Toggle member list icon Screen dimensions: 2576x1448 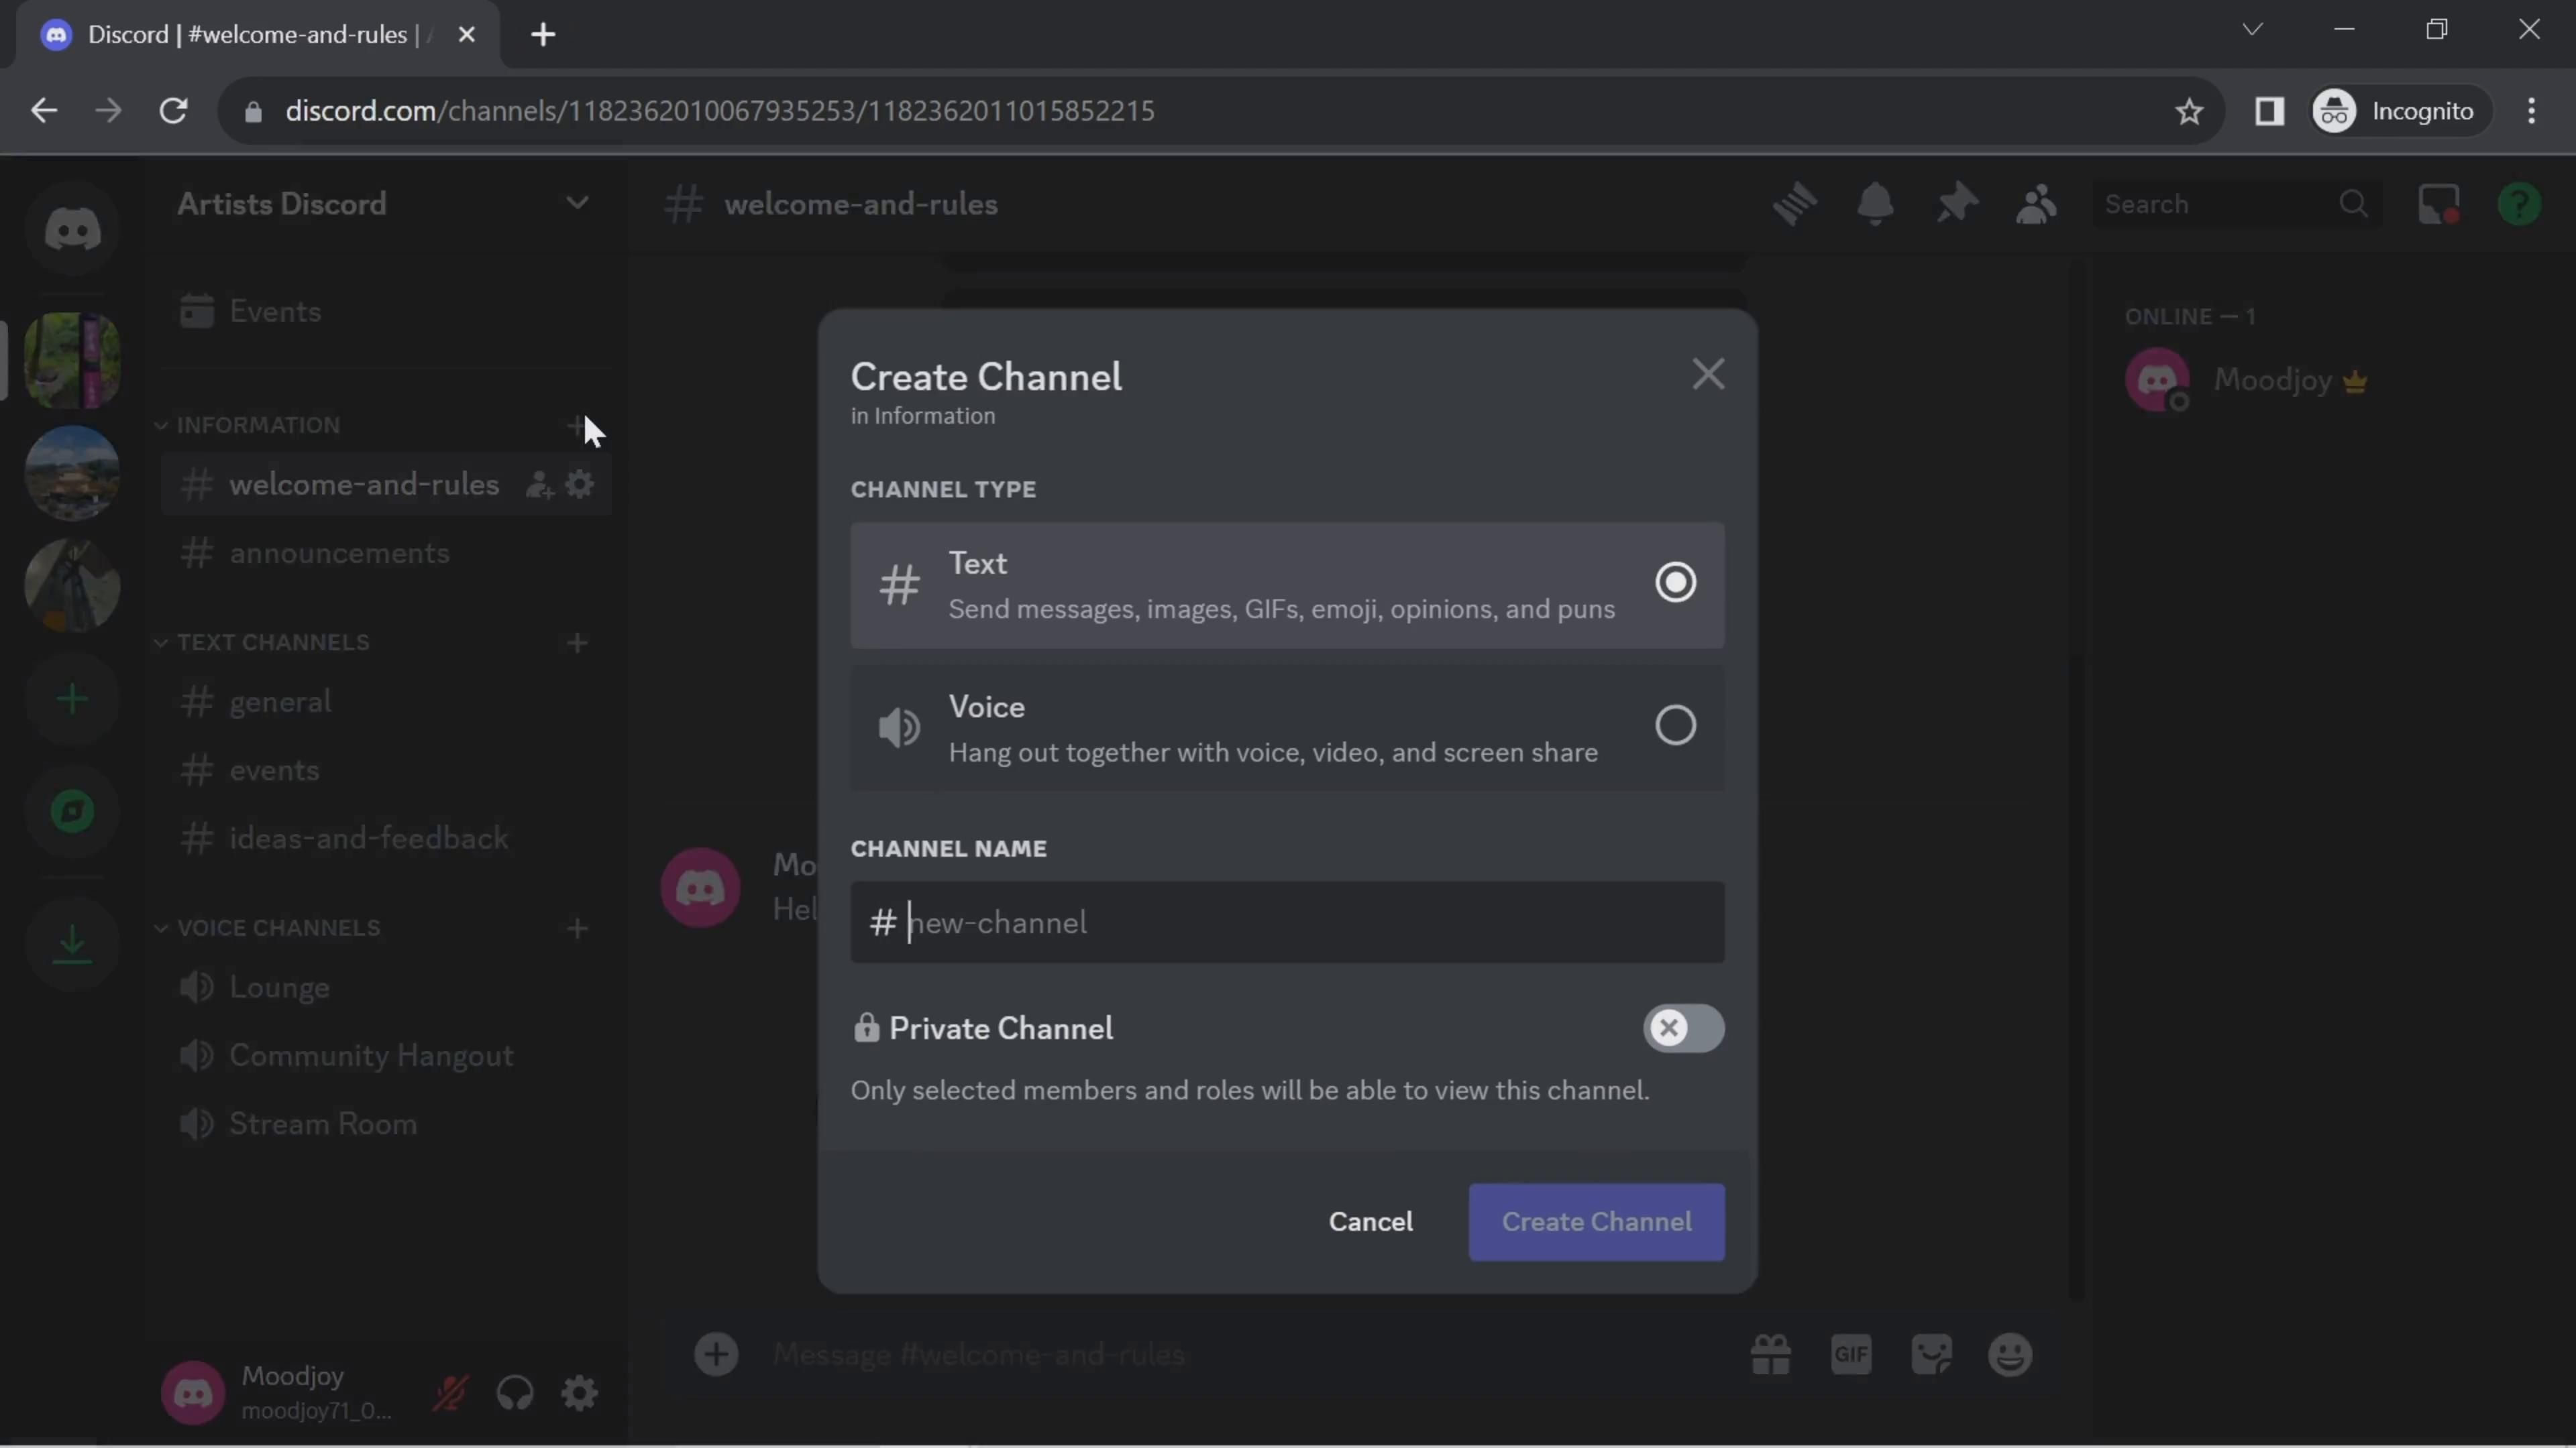point(2036,204)
